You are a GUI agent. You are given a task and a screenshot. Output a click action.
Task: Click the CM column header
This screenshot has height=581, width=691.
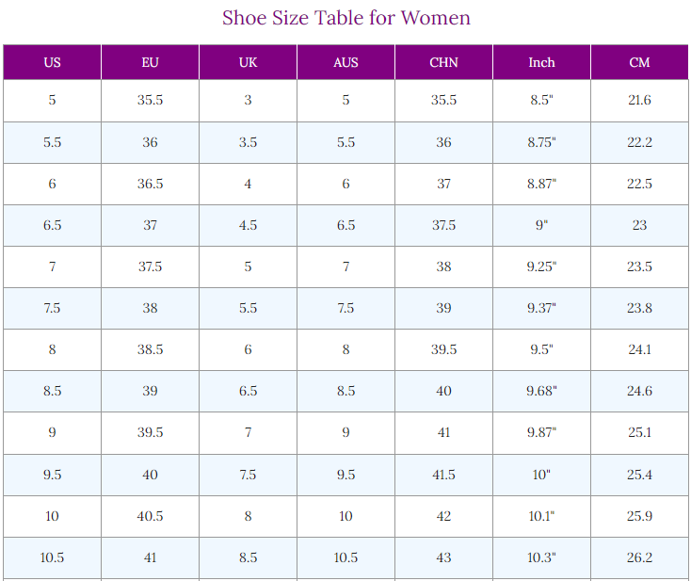click(x=639, y=63)
